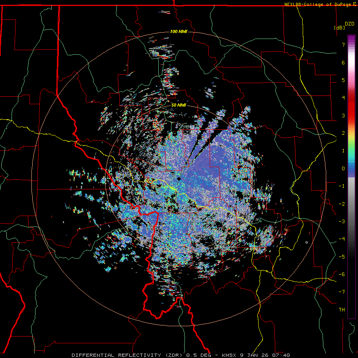Click the 6 value on color scale
This screenshot has height=358, width=358.
click(343, 62)
